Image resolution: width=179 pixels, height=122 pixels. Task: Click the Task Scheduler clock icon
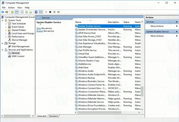pos(10,24)
